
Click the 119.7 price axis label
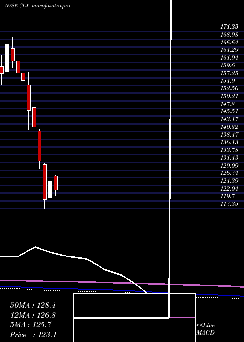click(x=228, y=196)
